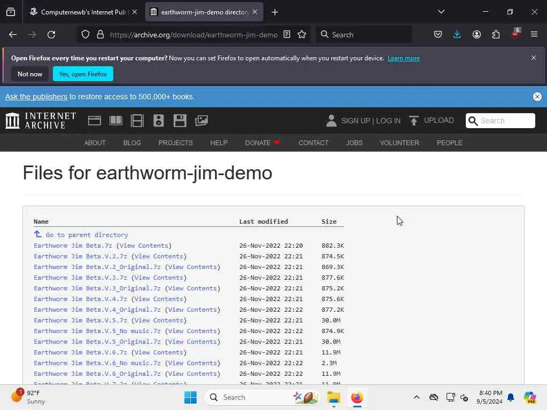The width and height of the screenshot is (547, 410).
Task: Focus the Firefox toolbar Search field
Action: click(364, 35)
